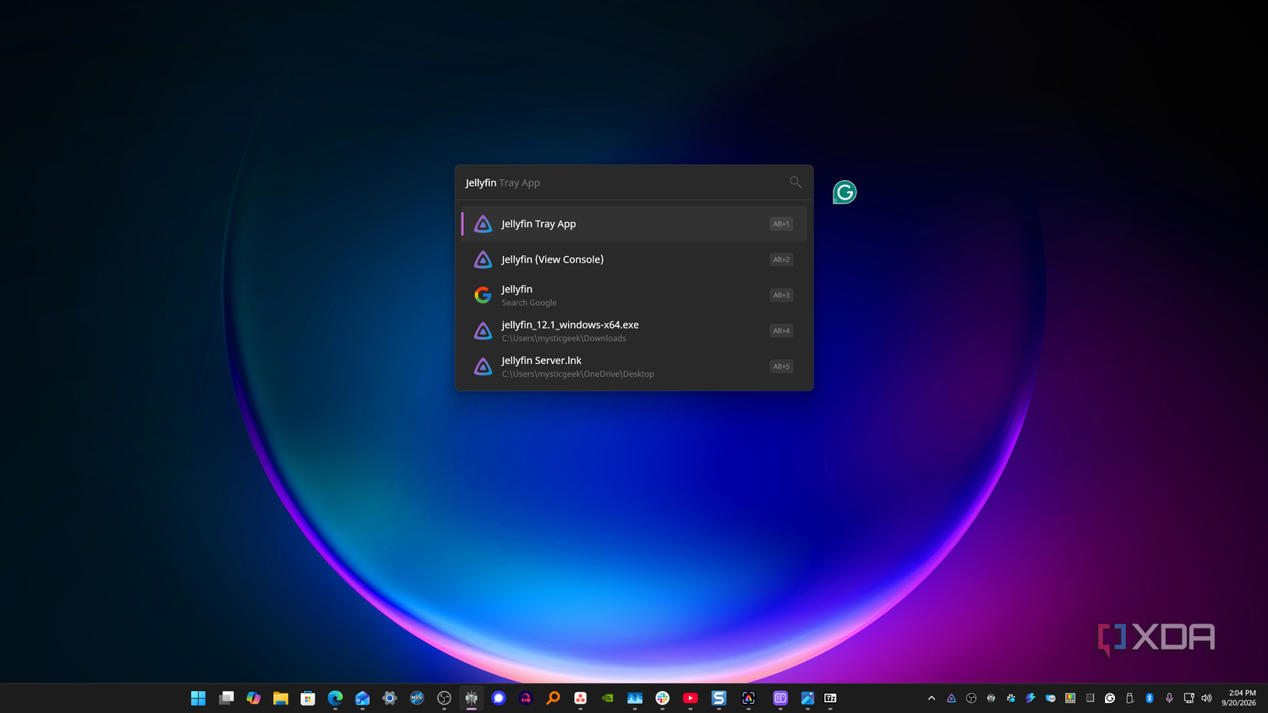This screenshot has width=1268, height=713.
Task: Open Microsoft Store from the taskbar
Action: click(308, 698)
